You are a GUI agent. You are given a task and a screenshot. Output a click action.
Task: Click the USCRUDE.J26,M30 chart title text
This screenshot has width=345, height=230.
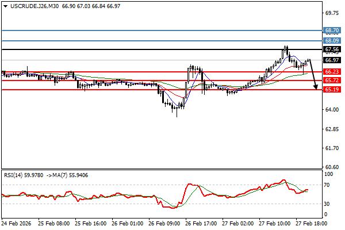pyautogui.click(x=32, y=5)
